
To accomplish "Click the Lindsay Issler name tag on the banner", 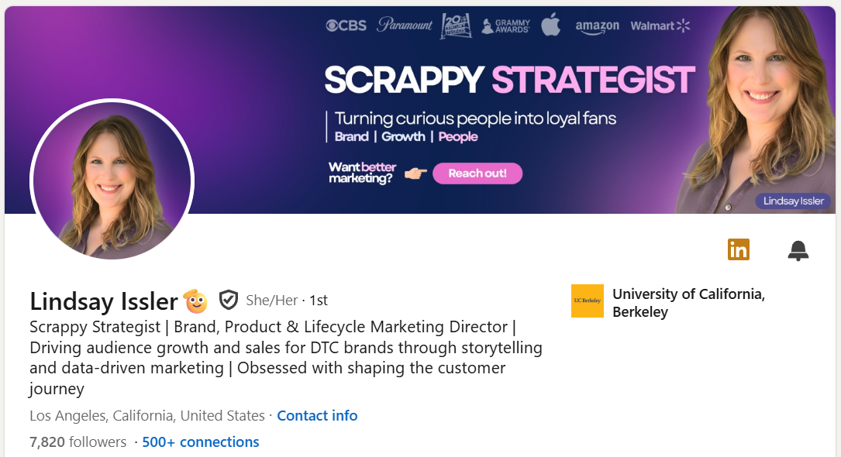I will [792, 201].
